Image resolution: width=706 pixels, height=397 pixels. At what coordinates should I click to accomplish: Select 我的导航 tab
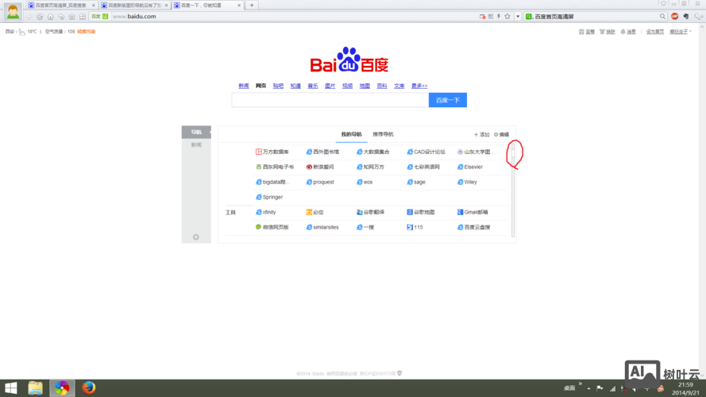[x=351, y=134]
